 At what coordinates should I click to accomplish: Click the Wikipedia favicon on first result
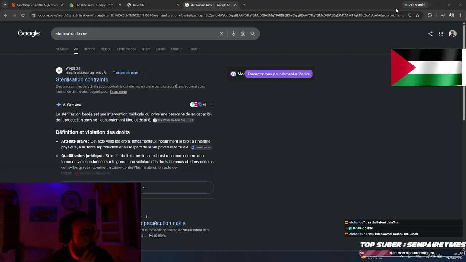click(x=59, y=70)
